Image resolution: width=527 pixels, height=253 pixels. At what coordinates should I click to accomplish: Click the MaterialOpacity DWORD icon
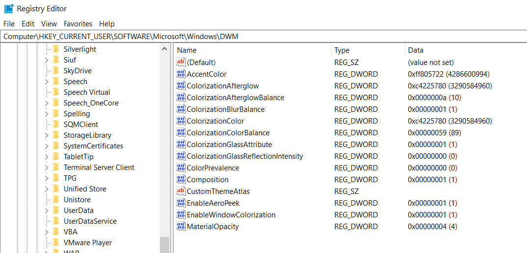pos(181,227)
